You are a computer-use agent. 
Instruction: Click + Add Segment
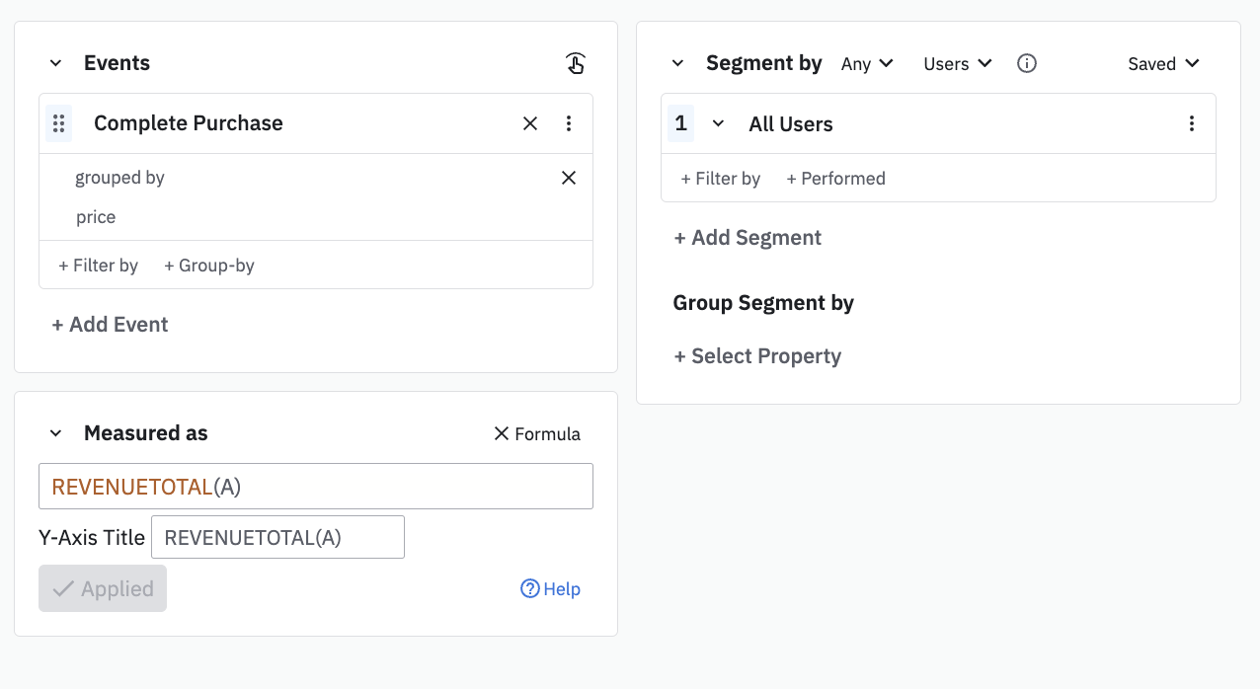pyautogui.click(x=748, y=238)
